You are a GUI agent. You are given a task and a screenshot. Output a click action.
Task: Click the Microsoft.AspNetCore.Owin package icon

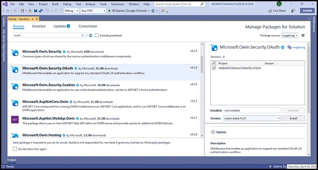tap(15, 103)
